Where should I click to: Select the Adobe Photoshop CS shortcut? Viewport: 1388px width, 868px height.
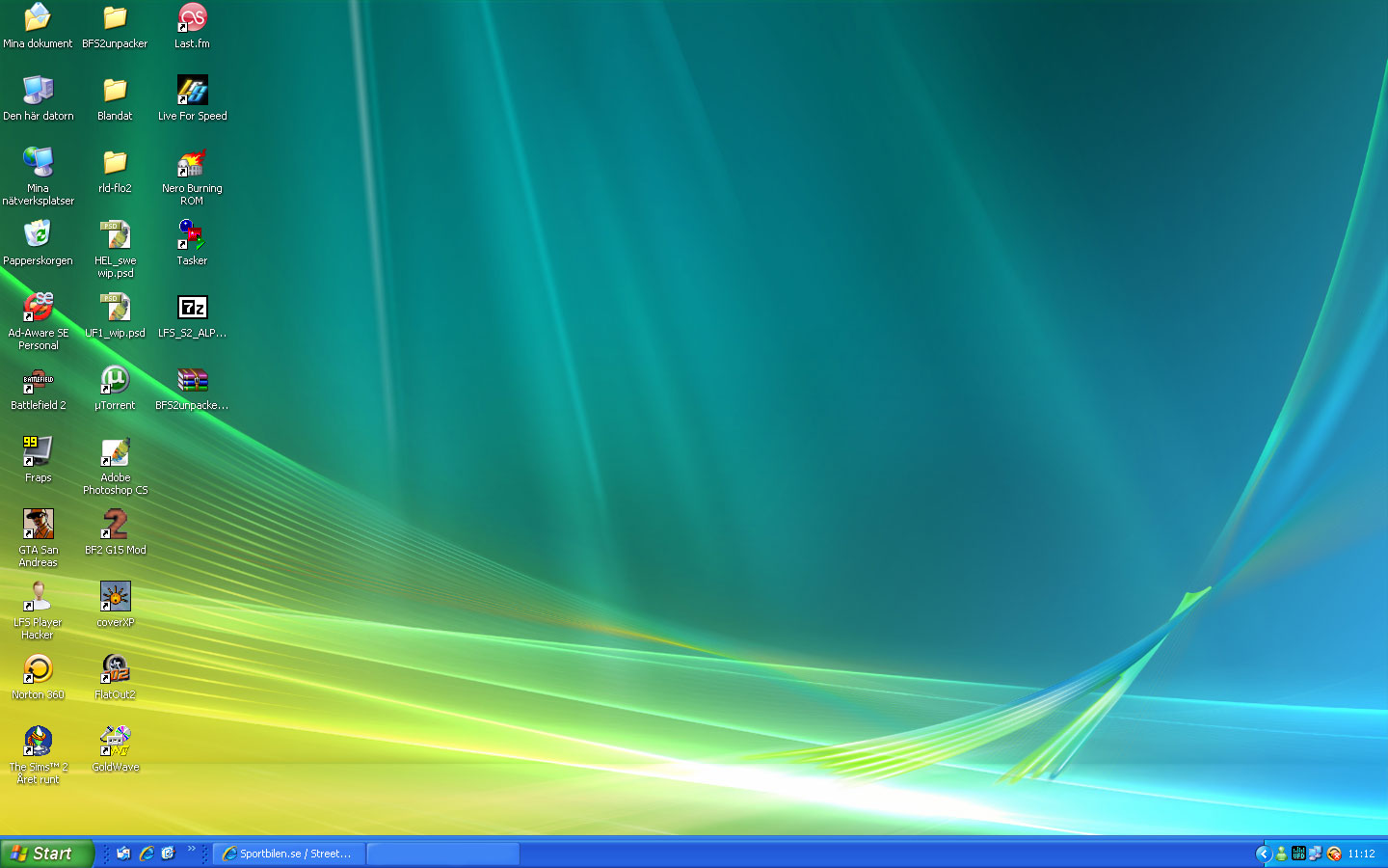pyautogui.click(x=115, y=466)
